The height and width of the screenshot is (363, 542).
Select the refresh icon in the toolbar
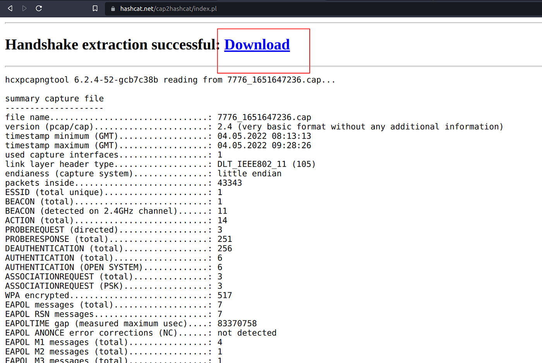[x=39, y=8]
